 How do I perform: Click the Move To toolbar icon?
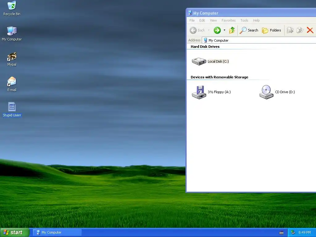tap(290, 30)
